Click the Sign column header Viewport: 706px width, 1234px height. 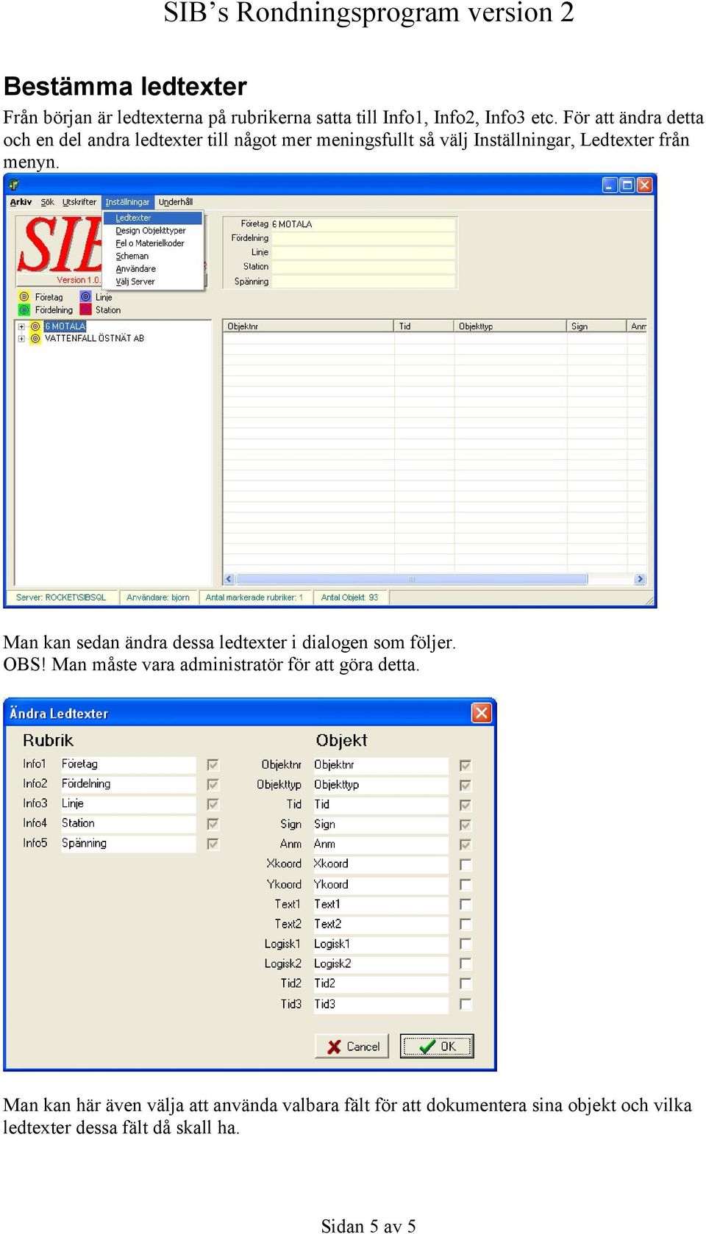coord(596,326)
